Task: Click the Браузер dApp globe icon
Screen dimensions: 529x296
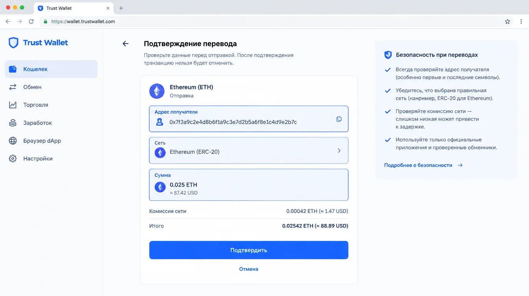Action: [13, 141]
